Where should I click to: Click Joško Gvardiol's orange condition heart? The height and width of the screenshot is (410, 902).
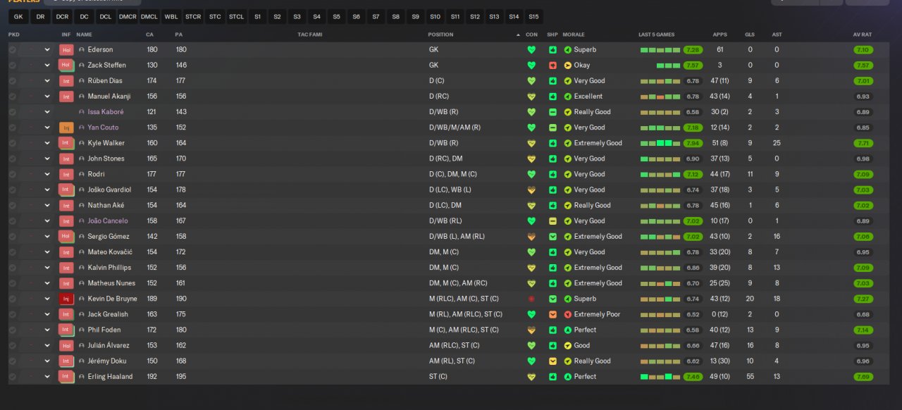531,190
